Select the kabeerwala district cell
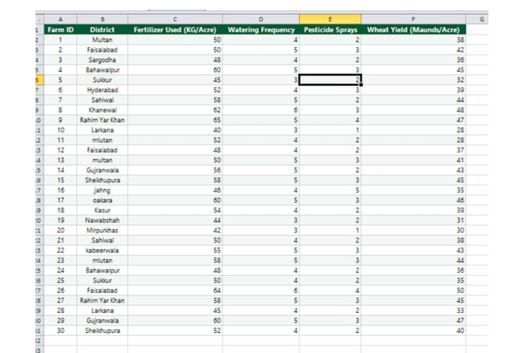The width and height of the screenshot is (524, 353). click(102, 250)
